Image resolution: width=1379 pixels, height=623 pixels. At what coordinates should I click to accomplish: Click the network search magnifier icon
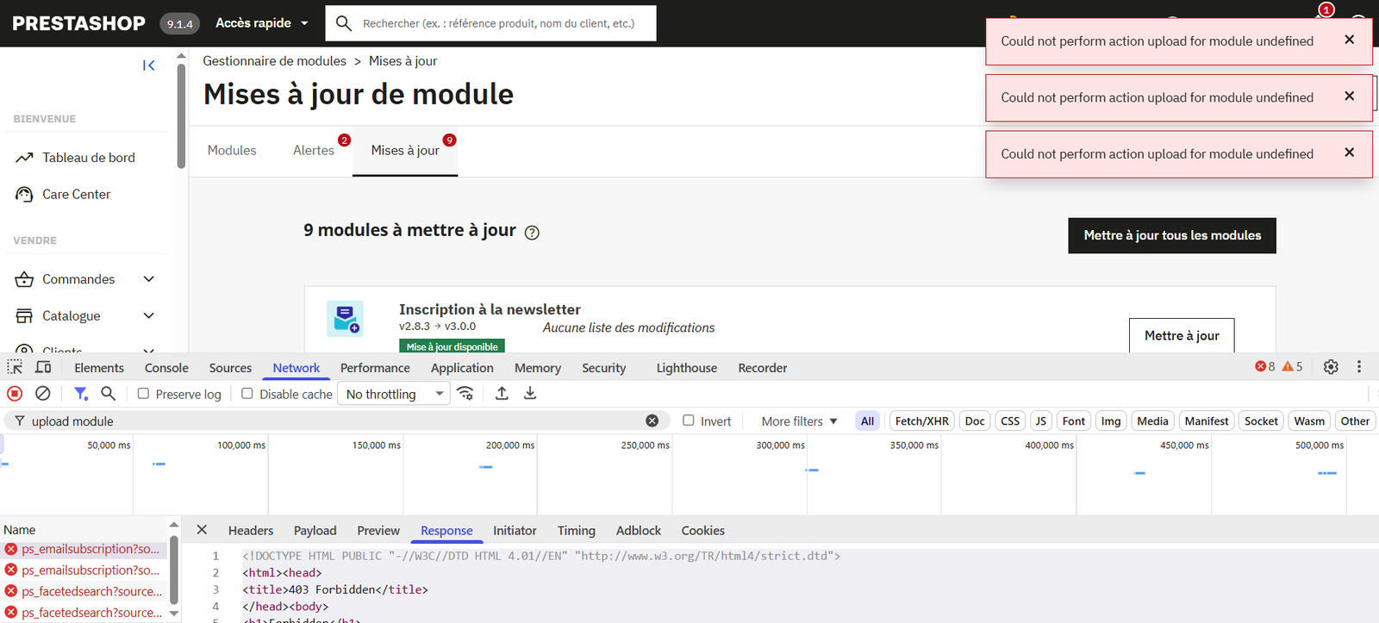point(108,394)
